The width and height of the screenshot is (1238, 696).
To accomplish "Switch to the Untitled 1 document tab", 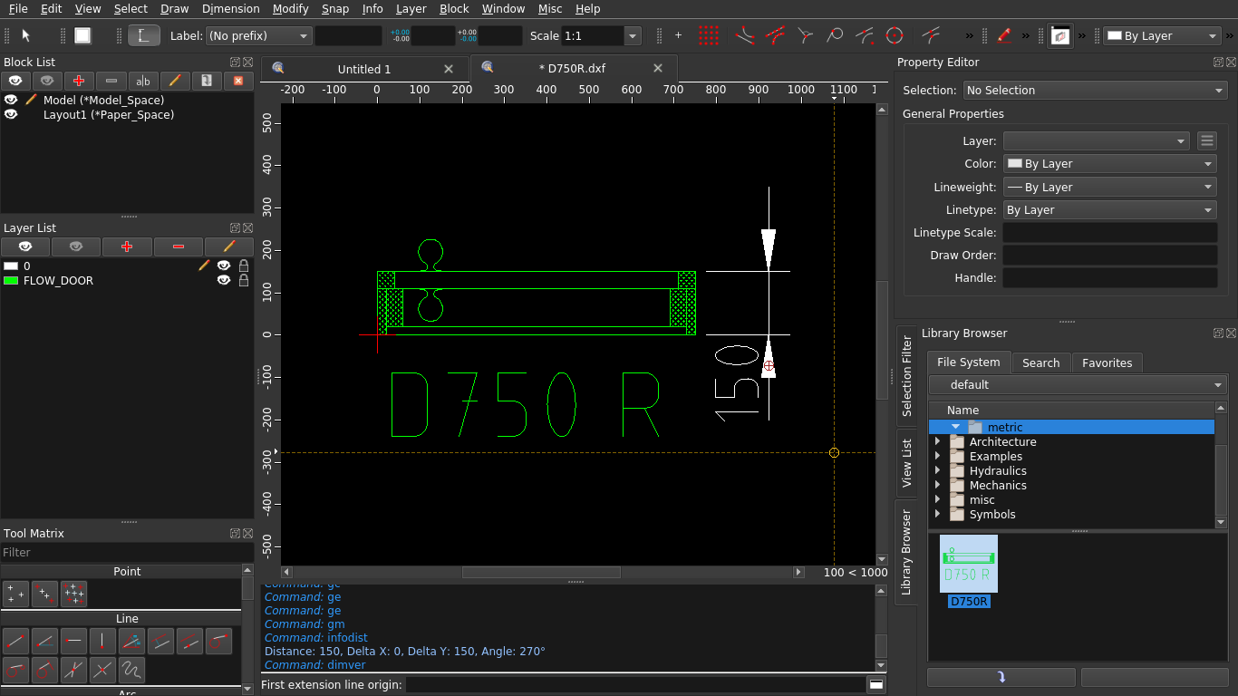I will 364,69.
